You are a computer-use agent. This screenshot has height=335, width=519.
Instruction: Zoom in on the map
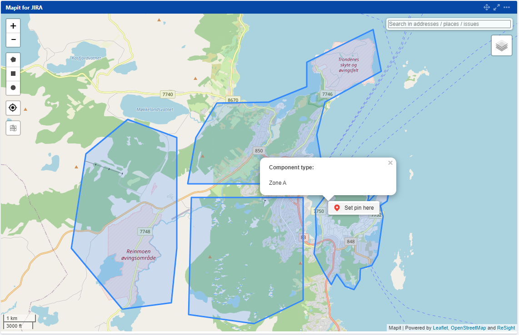coord(13,26)
